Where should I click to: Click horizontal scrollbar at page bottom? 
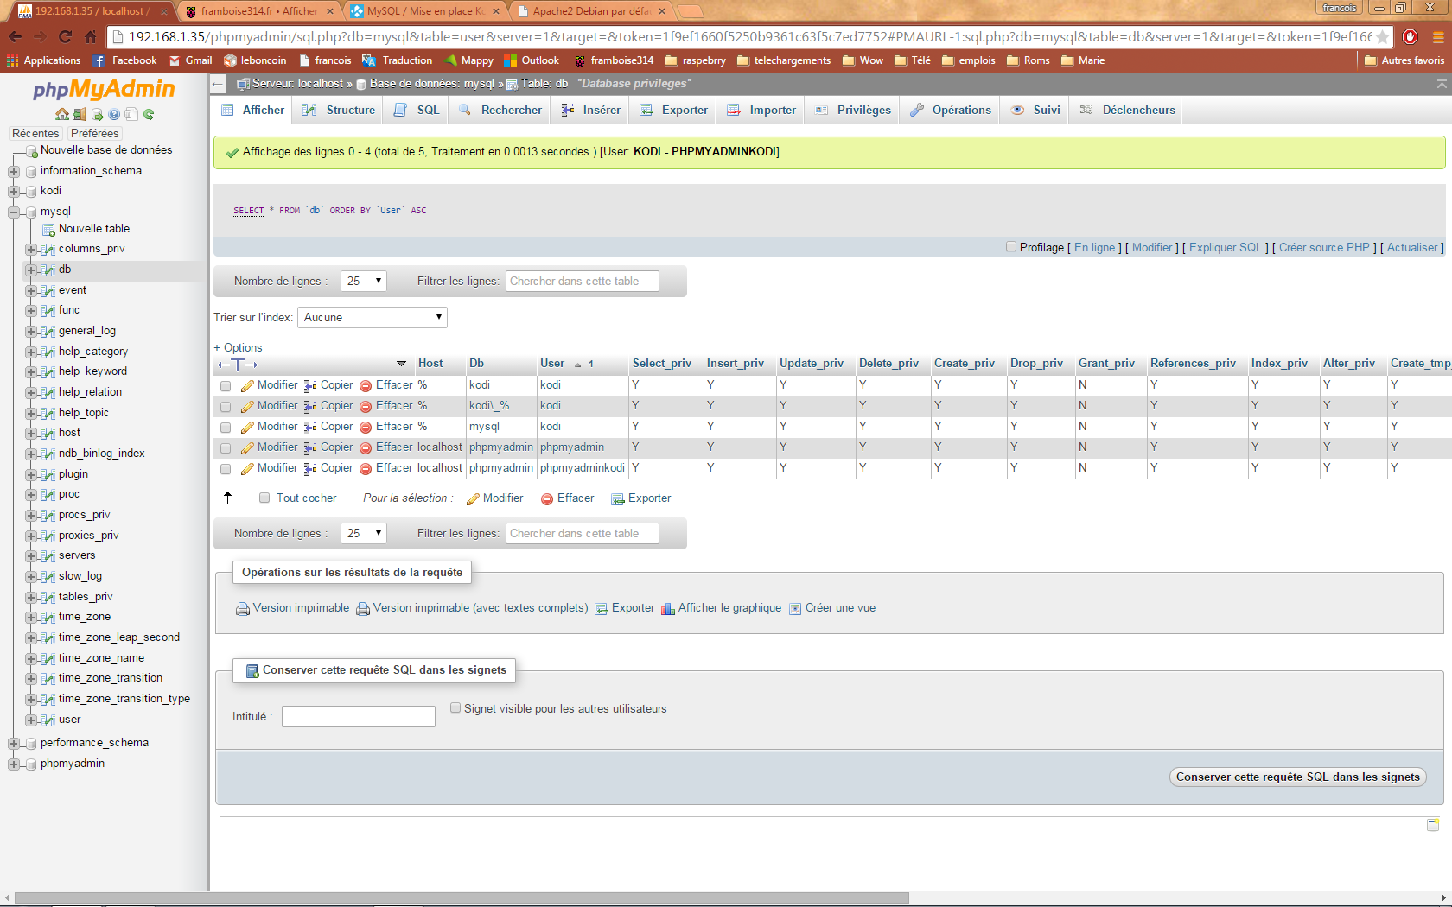click(462, 897)
